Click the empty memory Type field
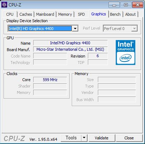This screenshot has height=144, width=145. [117, 86]
